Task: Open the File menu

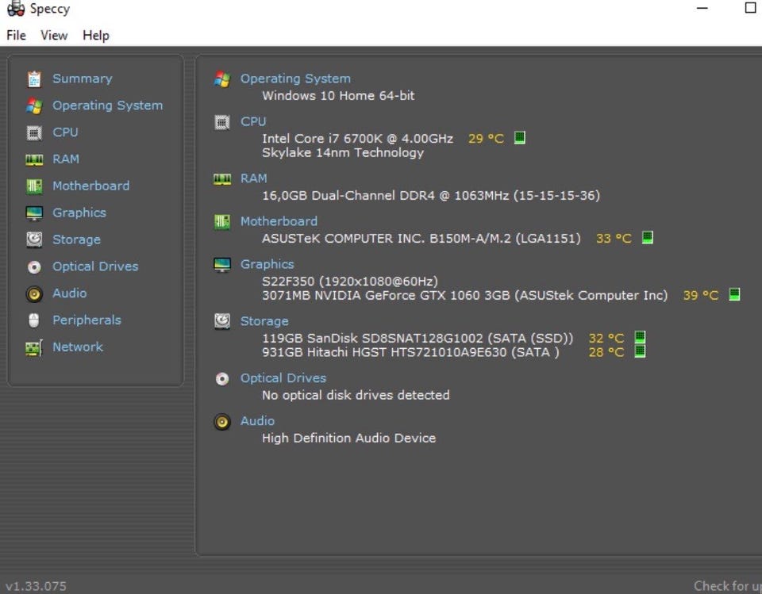Action: click(16, 36)
